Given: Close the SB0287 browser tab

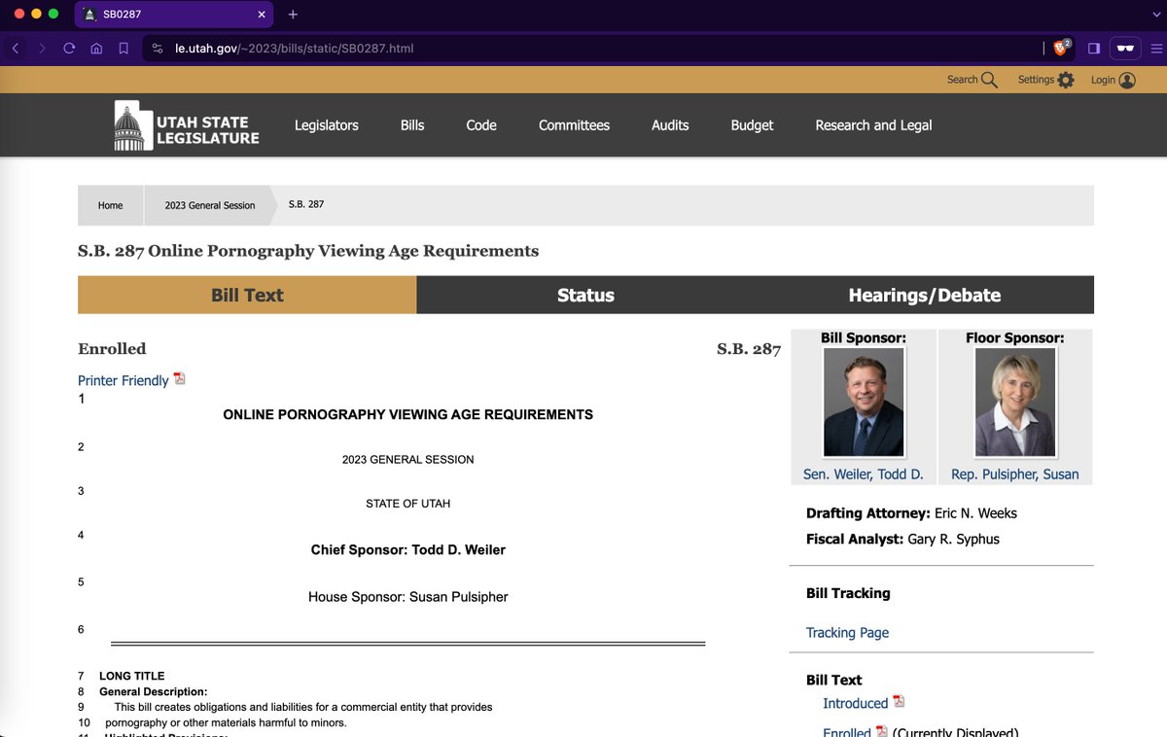Looking at the screenshot, I should (x=263, y=15).
